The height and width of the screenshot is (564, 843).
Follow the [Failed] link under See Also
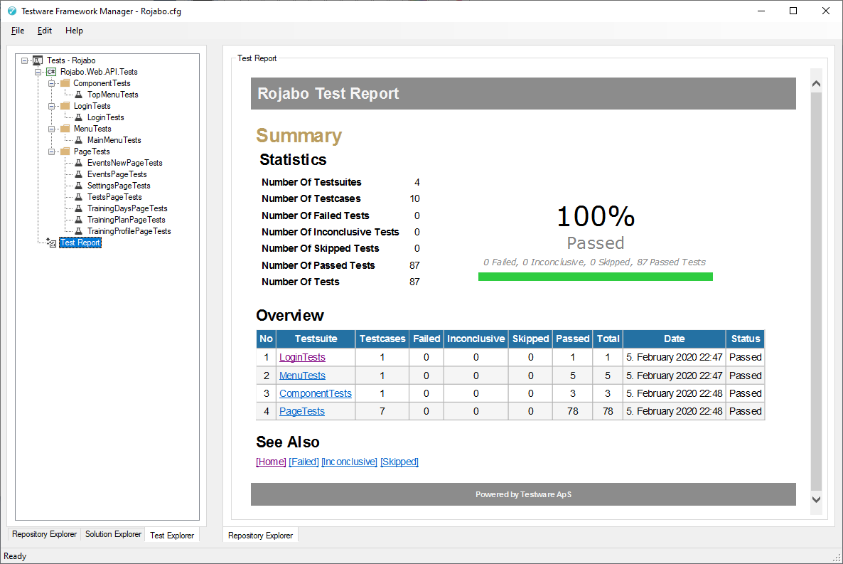click(304, 462)
